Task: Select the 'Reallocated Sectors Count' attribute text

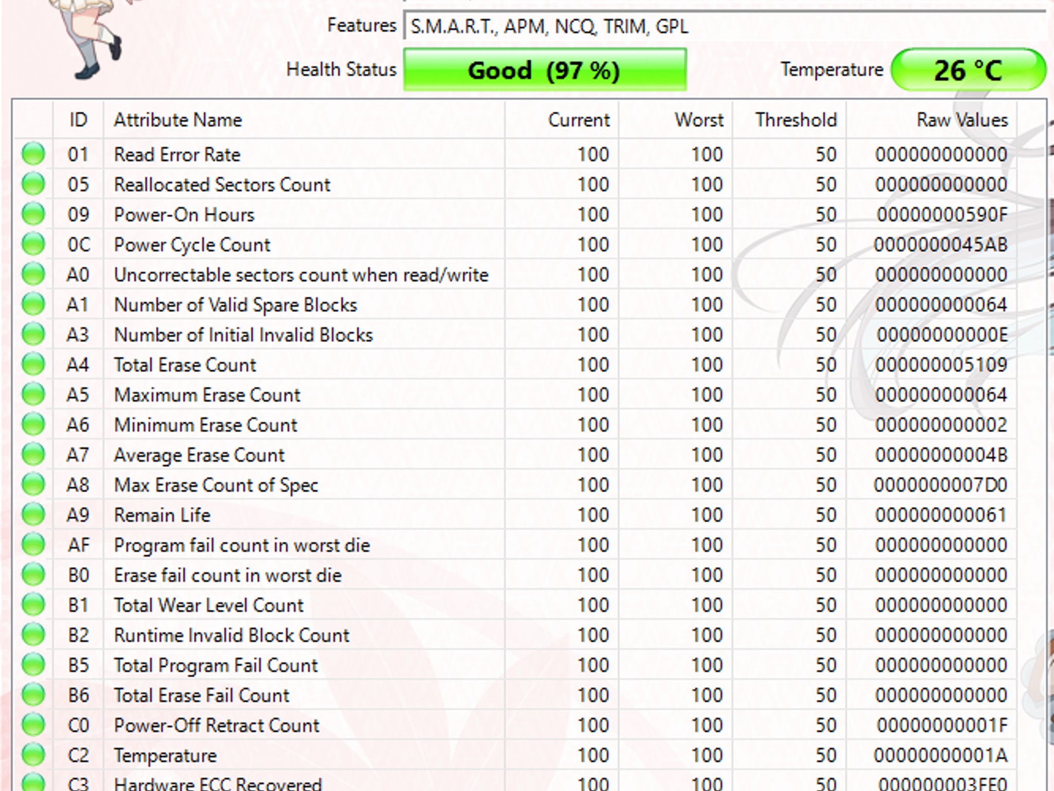Action: 222,184
